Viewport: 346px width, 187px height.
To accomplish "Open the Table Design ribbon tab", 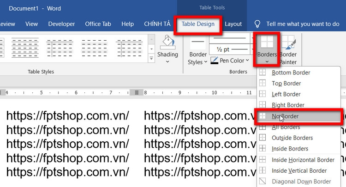I will pos(198,24).
